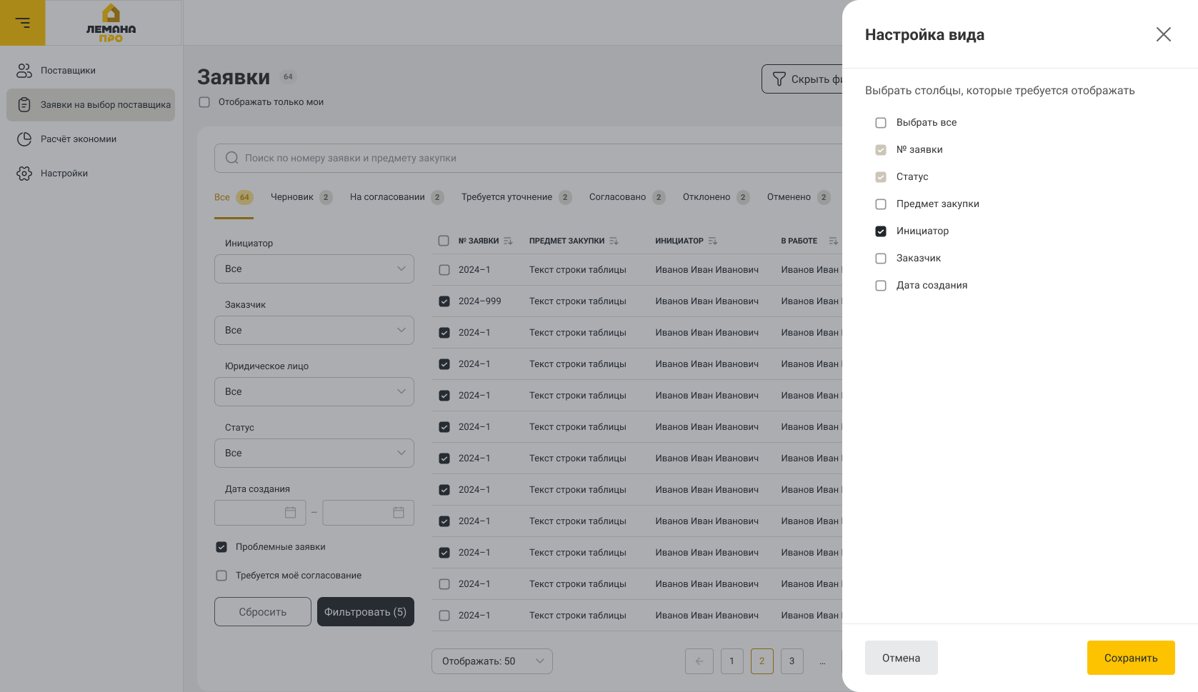The width and height of the screenshot is (1198, 692).
Task: Open the Статус filter dropdown
Action: point(314,453)
